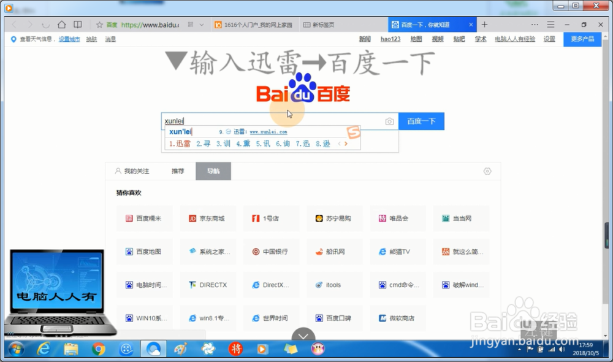The image size is (613, 362).
Task: Click the 设置城市 link
Action: click(x=69, y=39)
